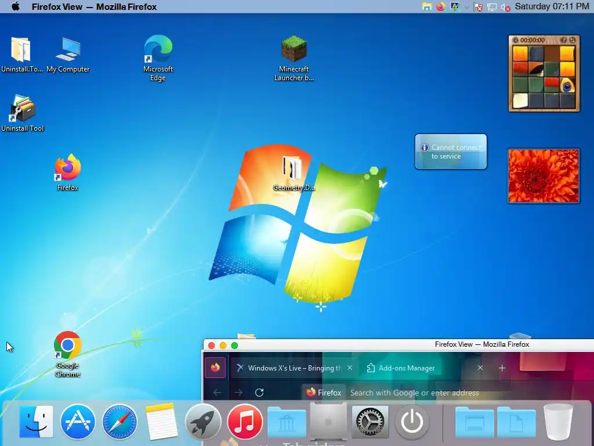The width and height of the screenshot is (594, 446).
Task: Click the power button icon in the dock
Action: coord(412,422)
